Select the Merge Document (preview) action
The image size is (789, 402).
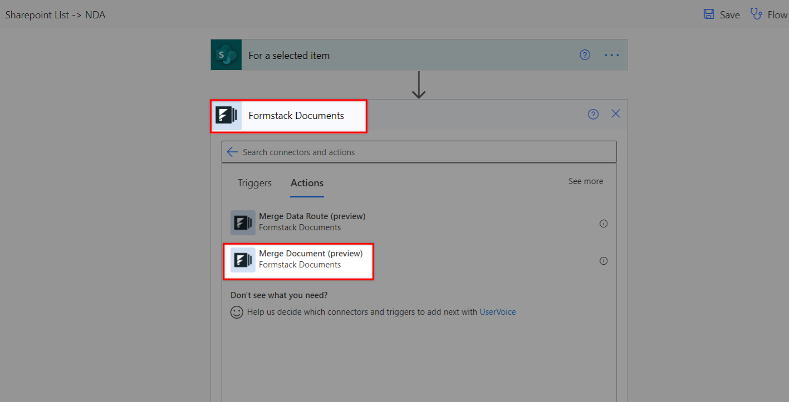tap(311, 259)
